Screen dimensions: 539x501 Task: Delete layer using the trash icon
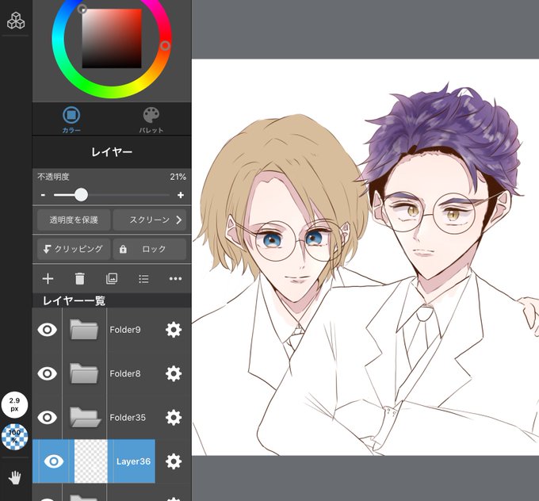point(80,278)
